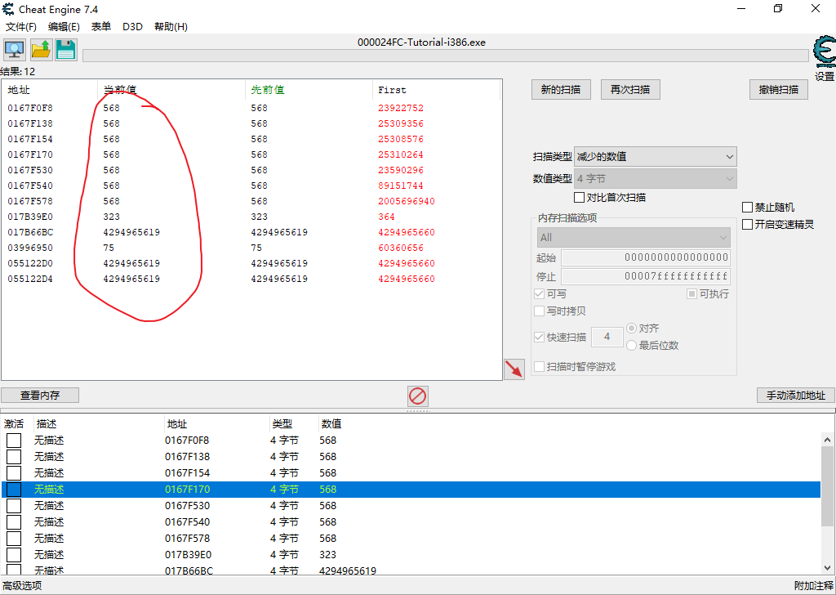Screen dimensions: 836x595
Task: Activate checkbox for address 0167F0F8 entry
Action: 14,441
